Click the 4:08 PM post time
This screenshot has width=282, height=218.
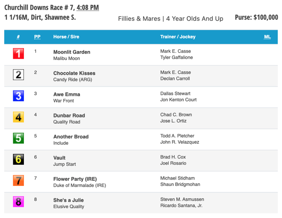88,7
